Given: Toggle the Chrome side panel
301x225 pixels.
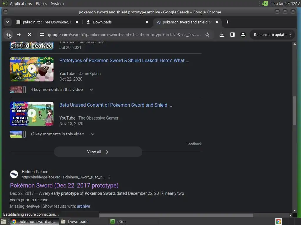Looking at the screenshot, I should 232,35.
